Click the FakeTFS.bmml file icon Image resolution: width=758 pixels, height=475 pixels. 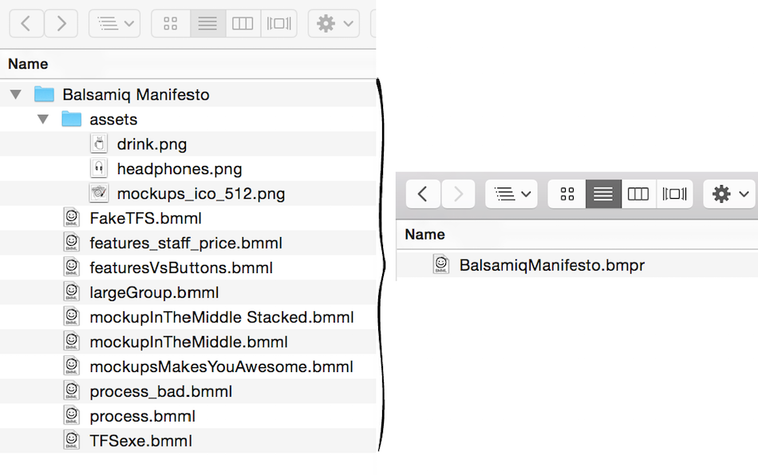(x=72, y=218)
